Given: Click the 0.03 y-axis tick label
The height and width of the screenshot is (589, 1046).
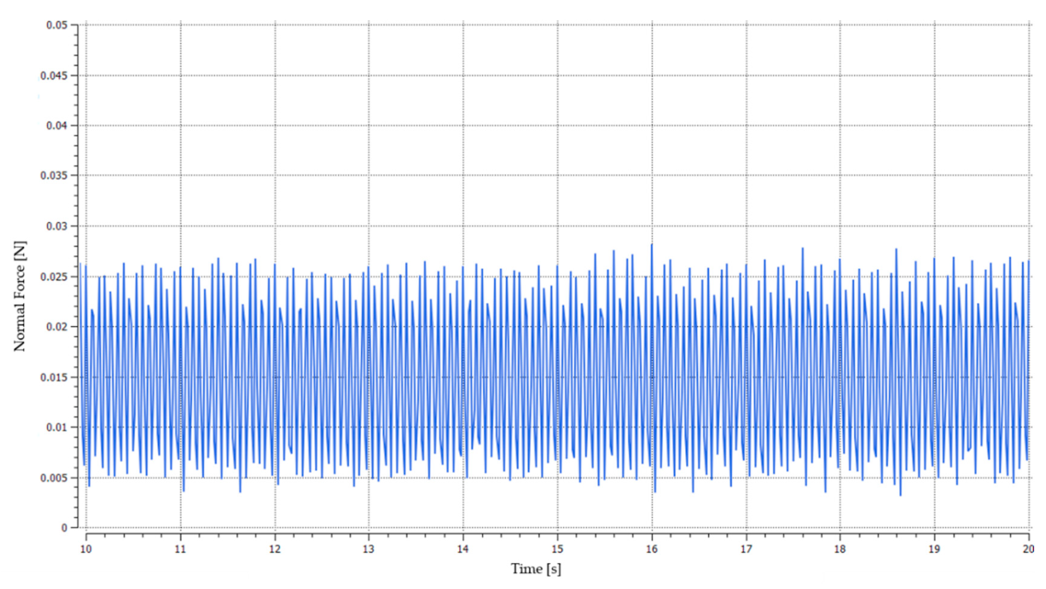Looking at the screenshot, I should pyautogui.click(x=57, y=226).
